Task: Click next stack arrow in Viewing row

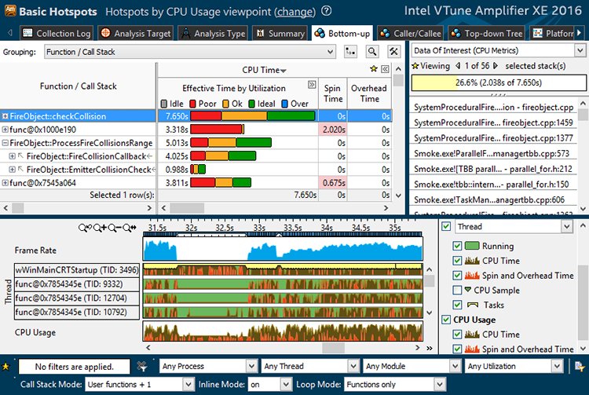Action: (496, 66)
